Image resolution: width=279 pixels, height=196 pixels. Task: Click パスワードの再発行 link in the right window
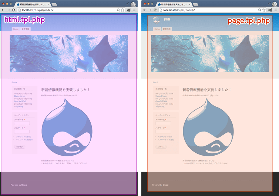point(166,140)
